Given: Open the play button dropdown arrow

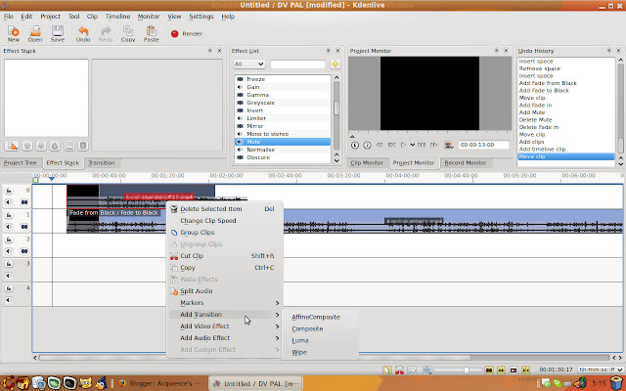Looking at the screenshot, I should pos(413,145).
